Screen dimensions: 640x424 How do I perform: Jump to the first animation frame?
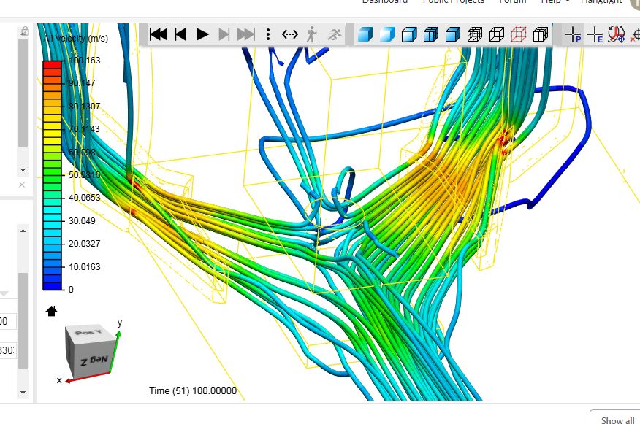click(159, 34)
